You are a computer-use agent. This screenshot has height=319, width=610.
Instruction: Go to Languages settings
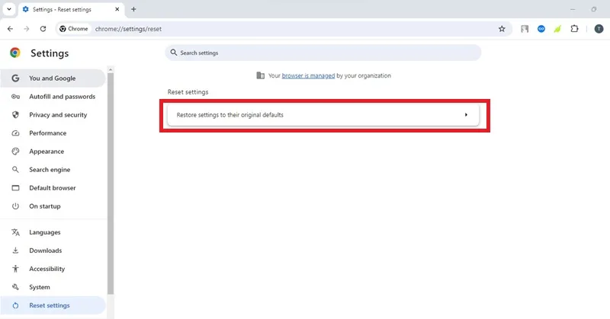[x=53, y=232]
